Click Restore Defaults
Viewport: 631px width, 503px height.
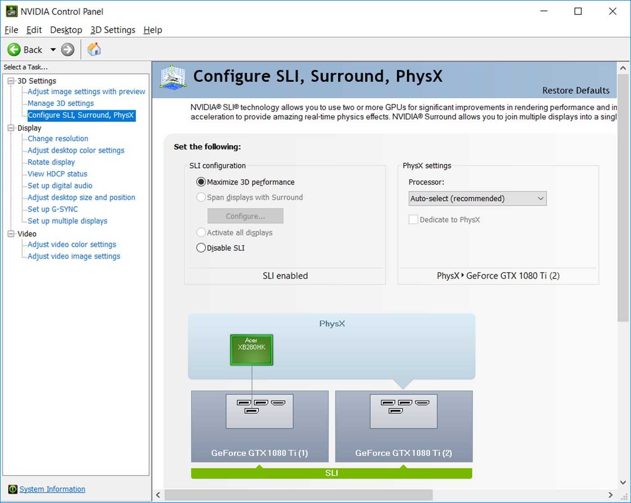[x=576, y=90]
